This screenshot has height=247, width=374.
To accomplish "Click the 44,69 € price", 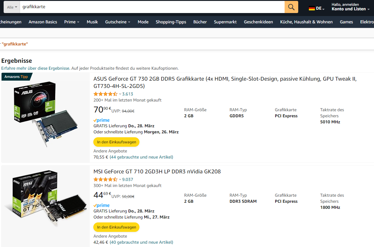I will 102,195.
